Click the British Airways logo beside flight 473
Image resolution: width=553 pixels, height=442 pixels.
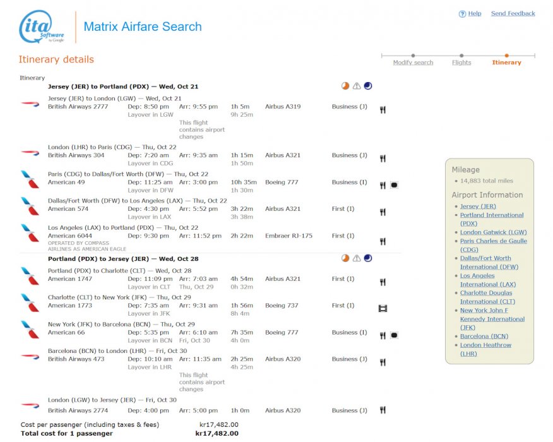pyautogui.click(x=30, y=357)
